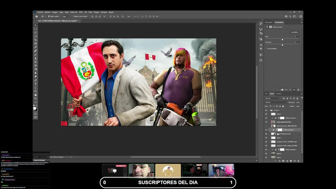Enable Mostrar contr. transf. checkbox
The width and height of the screenshot is (336, 189).
click(x=72, y=16)
